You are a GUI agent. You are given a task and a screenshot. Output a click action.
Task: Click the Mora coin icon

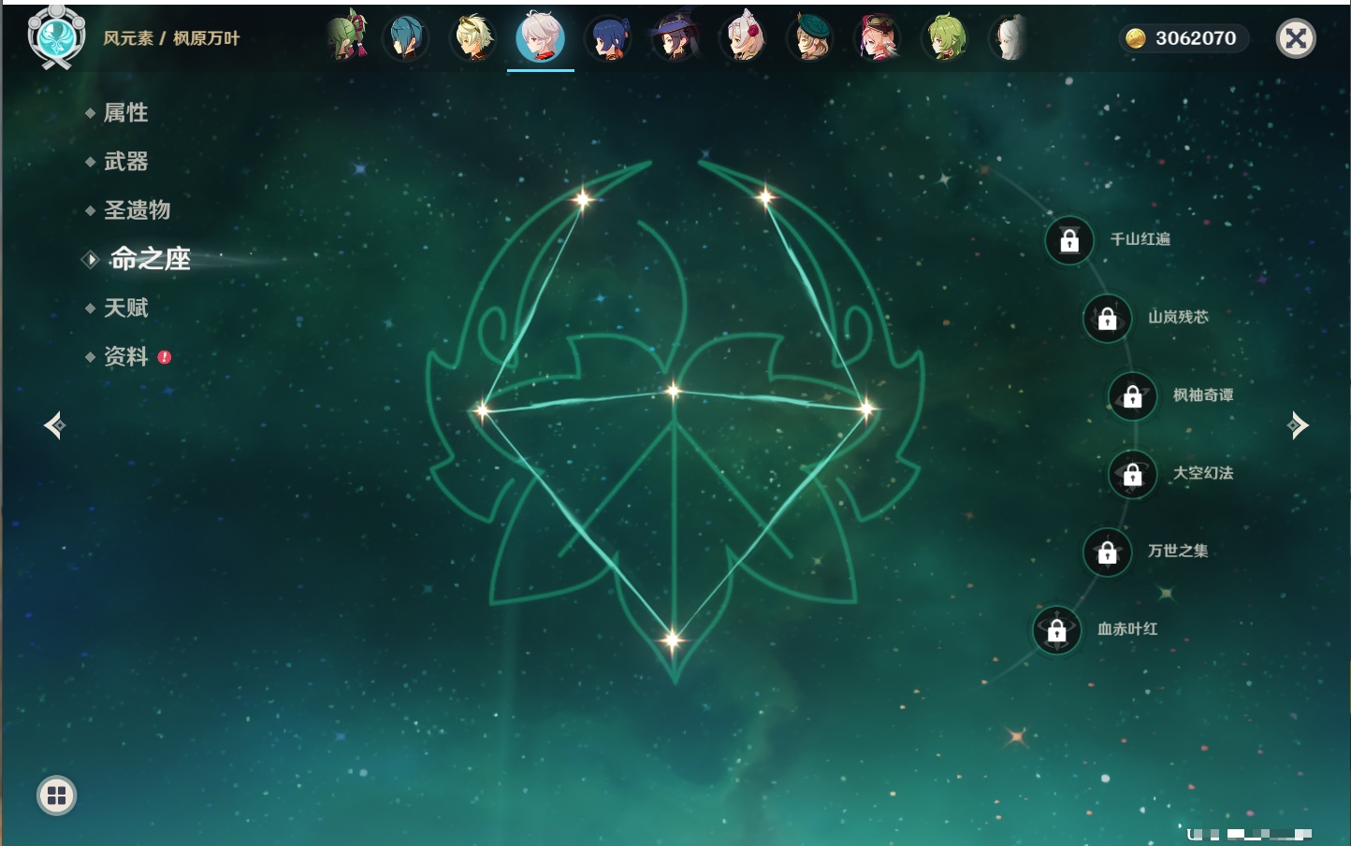(x=1136, y=38)
